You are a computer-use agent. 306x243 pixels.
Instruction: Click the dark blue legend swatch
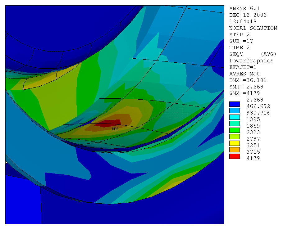point(234,104)
